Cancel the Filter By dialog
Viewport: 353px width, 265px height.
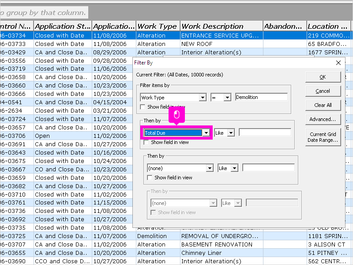click(x=323, y=91)
